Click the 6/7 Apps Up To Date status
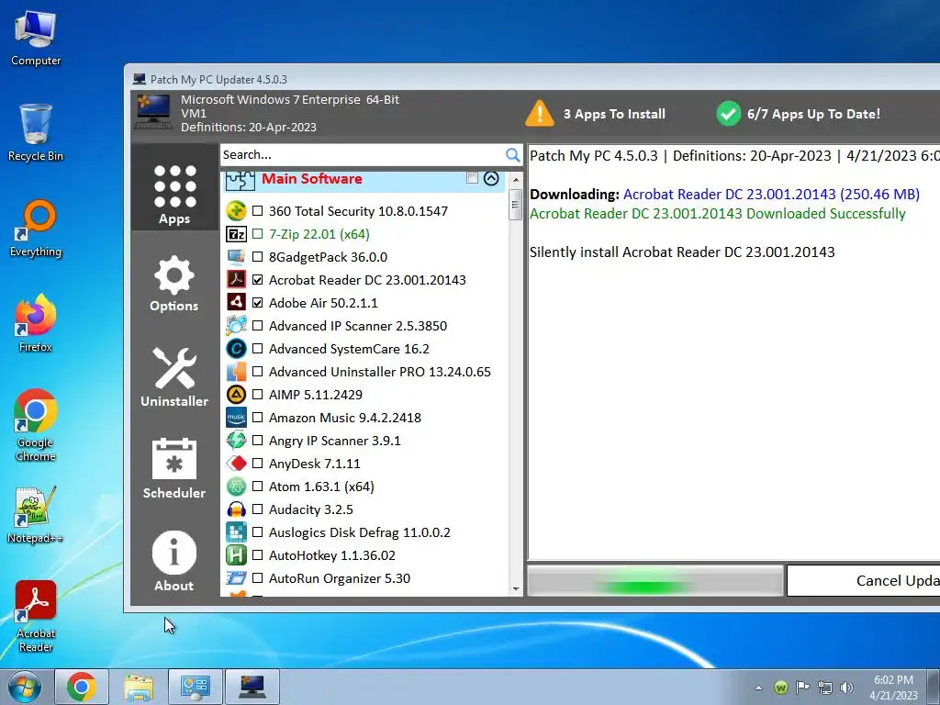 coord(798,113)
